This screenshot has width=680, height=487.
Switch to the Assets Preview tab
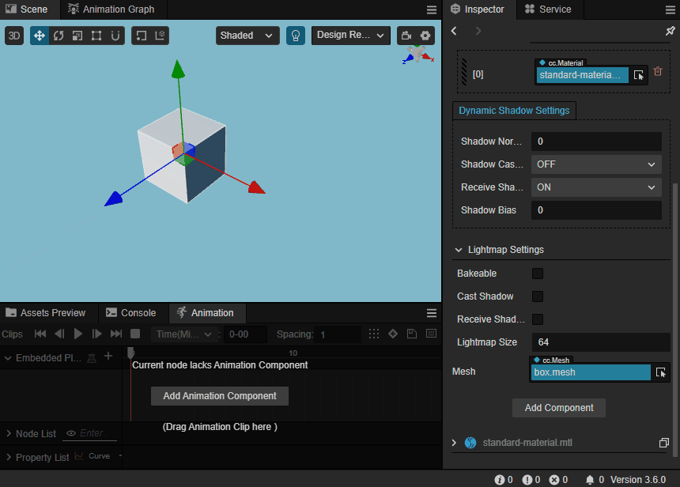click(46, 313)
